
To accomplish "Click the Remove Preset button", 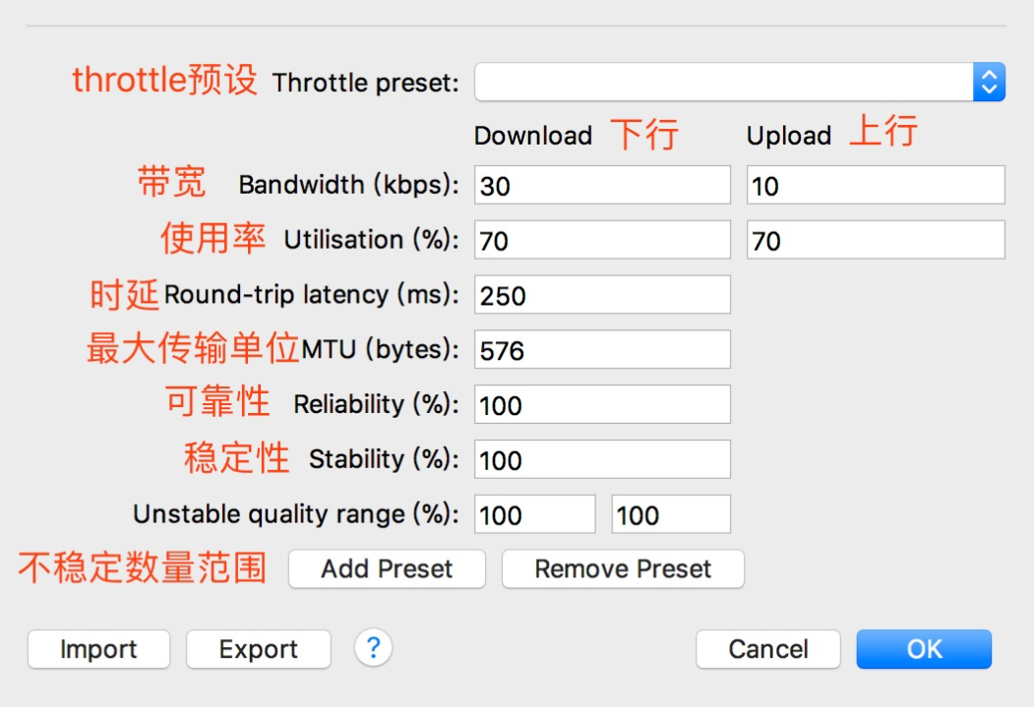I will [622, 568].
